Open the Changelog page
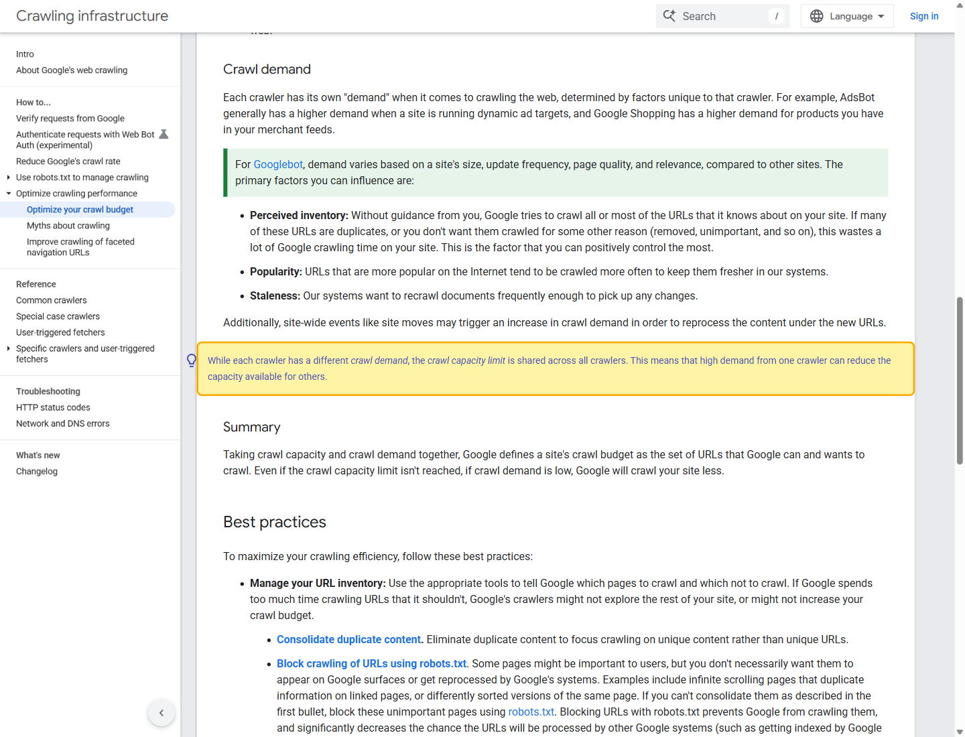The image size is (965, 737). [37, 472]
